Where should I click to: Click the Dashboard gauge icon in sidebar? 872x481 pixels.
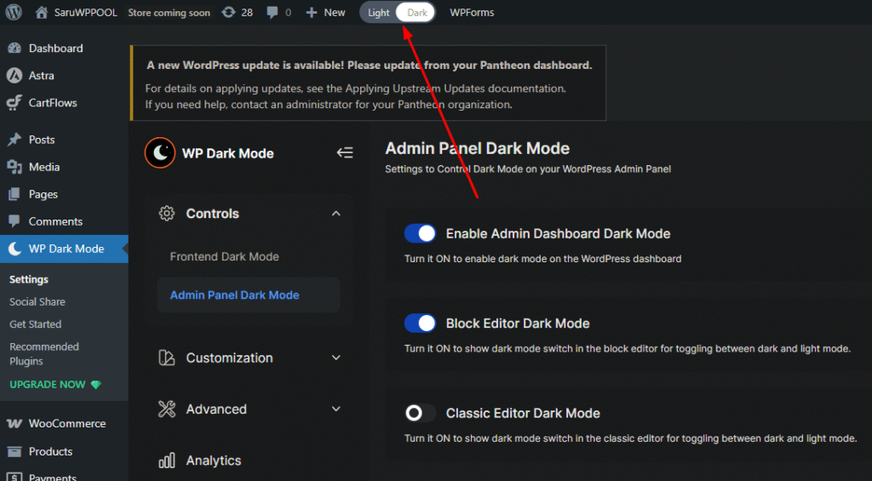[14, 49]
